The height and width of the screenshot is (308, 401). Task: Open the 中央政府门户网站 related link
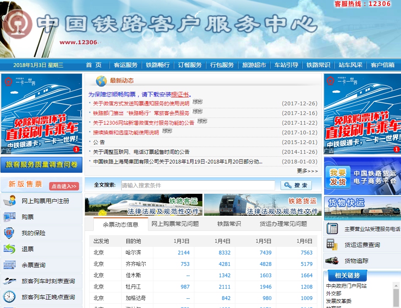(346, 286)
